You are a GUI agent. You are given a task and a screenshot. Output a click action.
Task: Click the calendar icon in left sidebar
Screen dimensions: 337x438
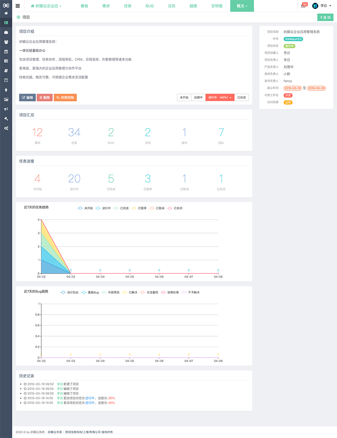pyautogui.click(x=6, y=51)
